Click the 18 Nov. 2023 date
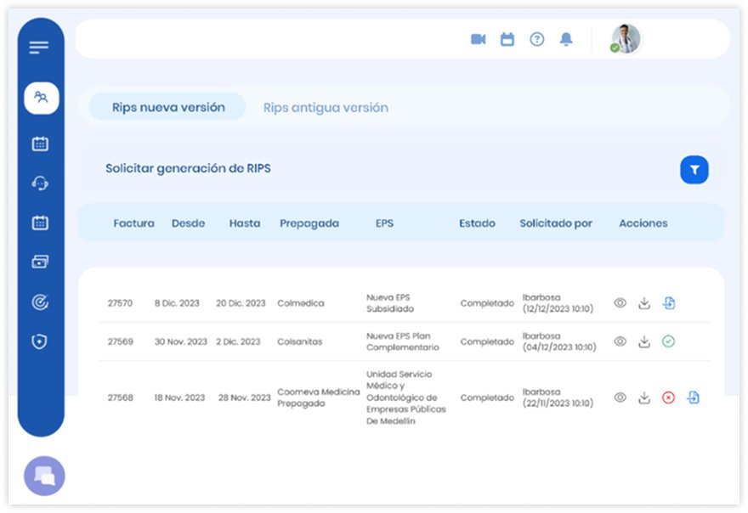 pyautogui.click(x=179, y=397)
